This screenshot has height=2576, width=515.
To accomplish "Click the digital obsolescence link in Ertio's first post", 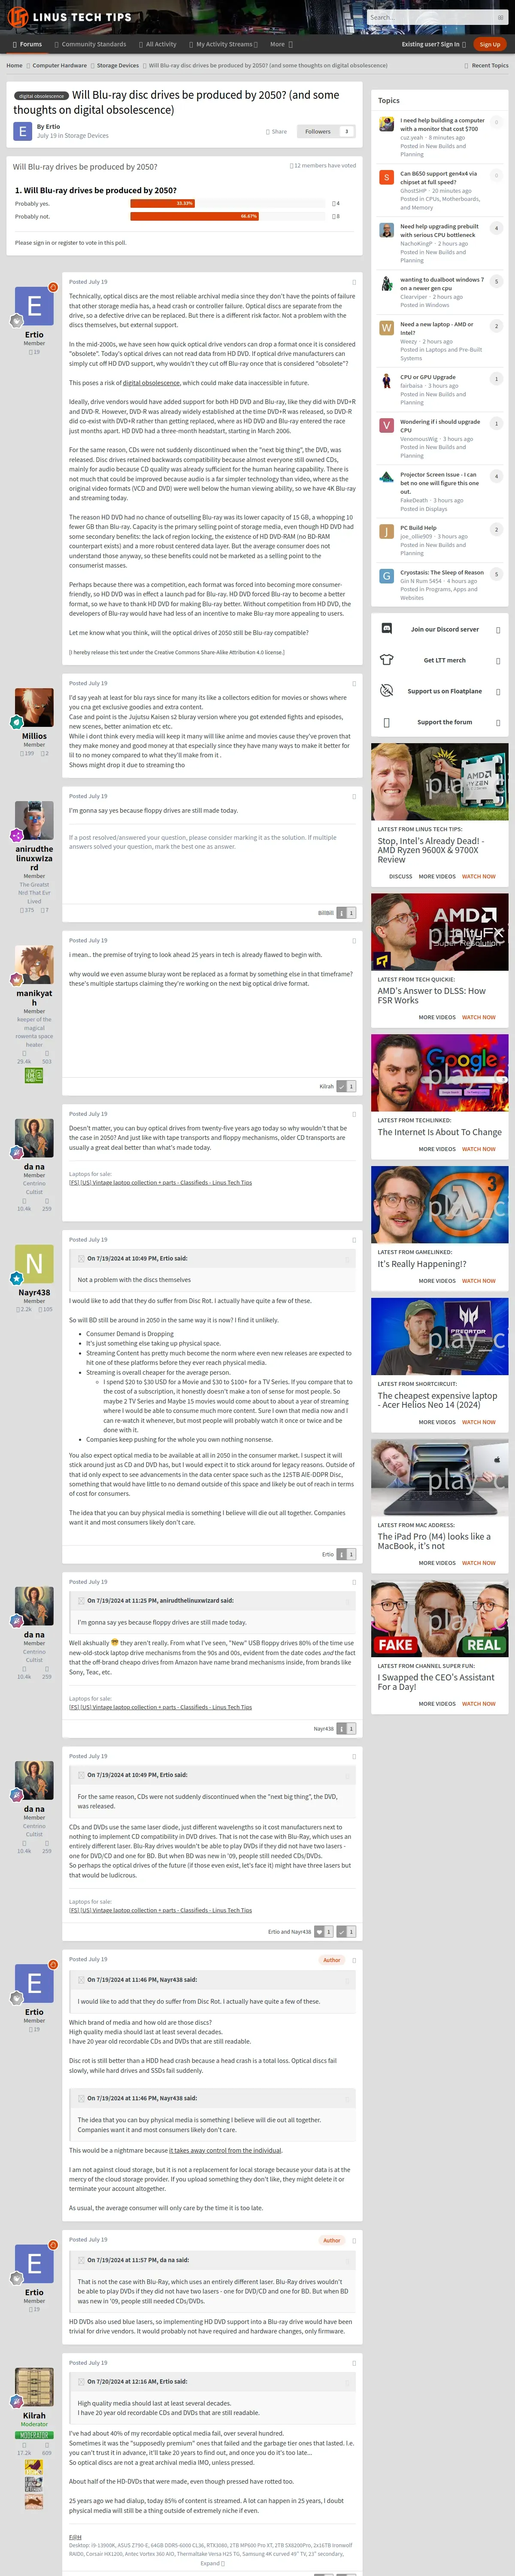I will 151,383.
